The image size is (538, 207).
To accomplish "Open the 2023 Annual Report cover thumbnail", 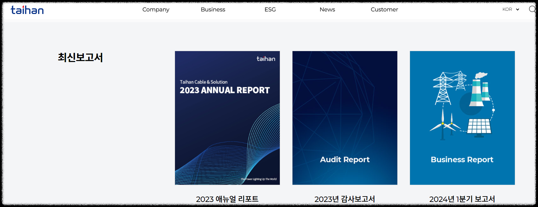I will pos(227,118).
